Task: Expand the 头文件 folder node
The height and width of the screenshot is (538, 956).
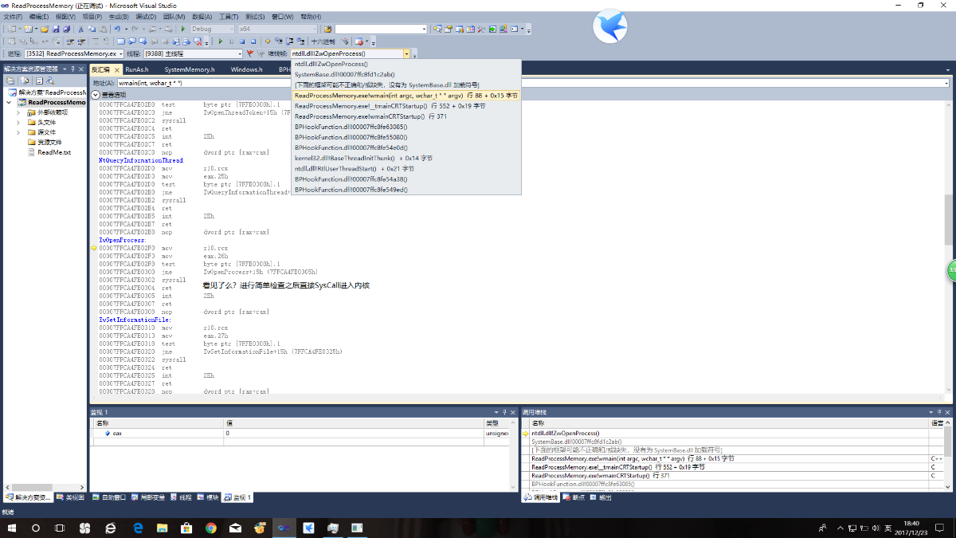Action: (18, 122)
